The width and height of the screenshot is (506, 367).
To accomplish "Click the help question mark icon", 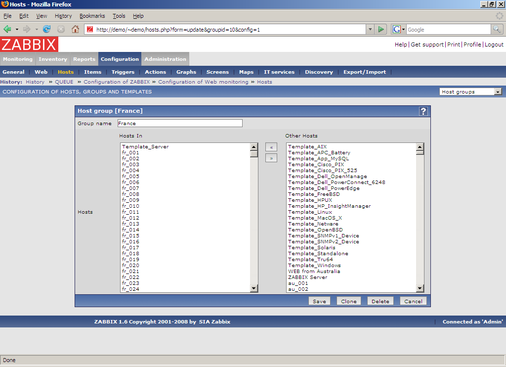I will 423,111.
